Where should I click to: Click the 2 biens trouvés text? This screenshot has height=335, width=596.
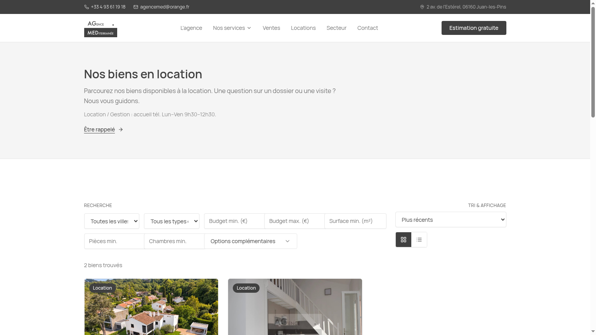tap(103, 265)
